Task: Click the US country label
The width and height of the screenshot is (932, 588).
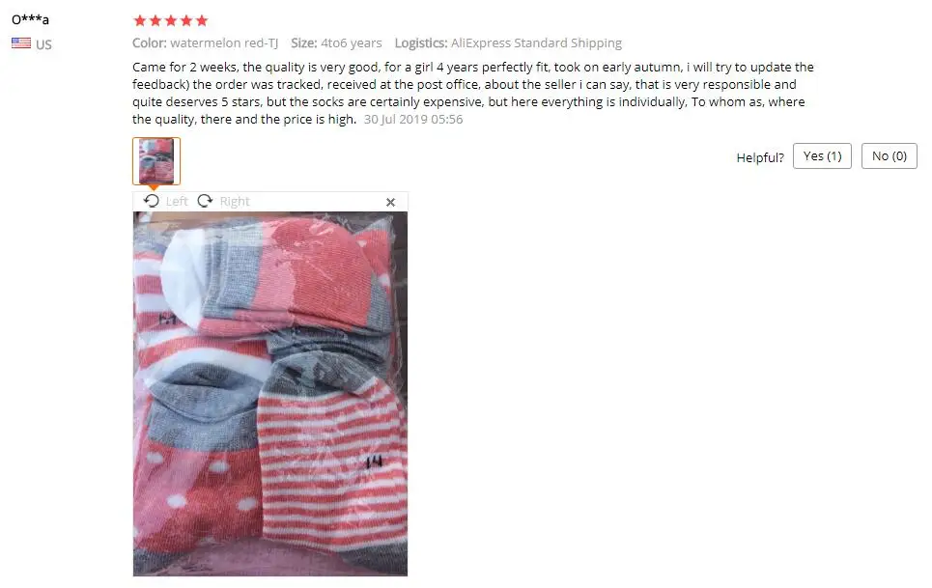Action: 43,44
